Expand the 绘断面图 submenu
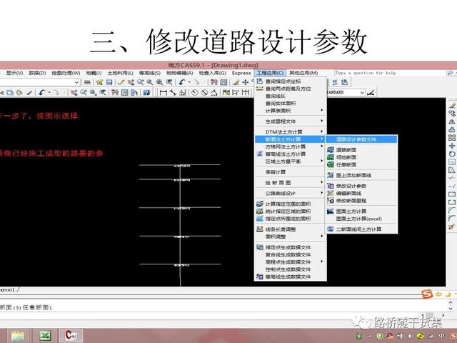The width and height of the screenshot is (457, 343). click(x=322, y=182)
